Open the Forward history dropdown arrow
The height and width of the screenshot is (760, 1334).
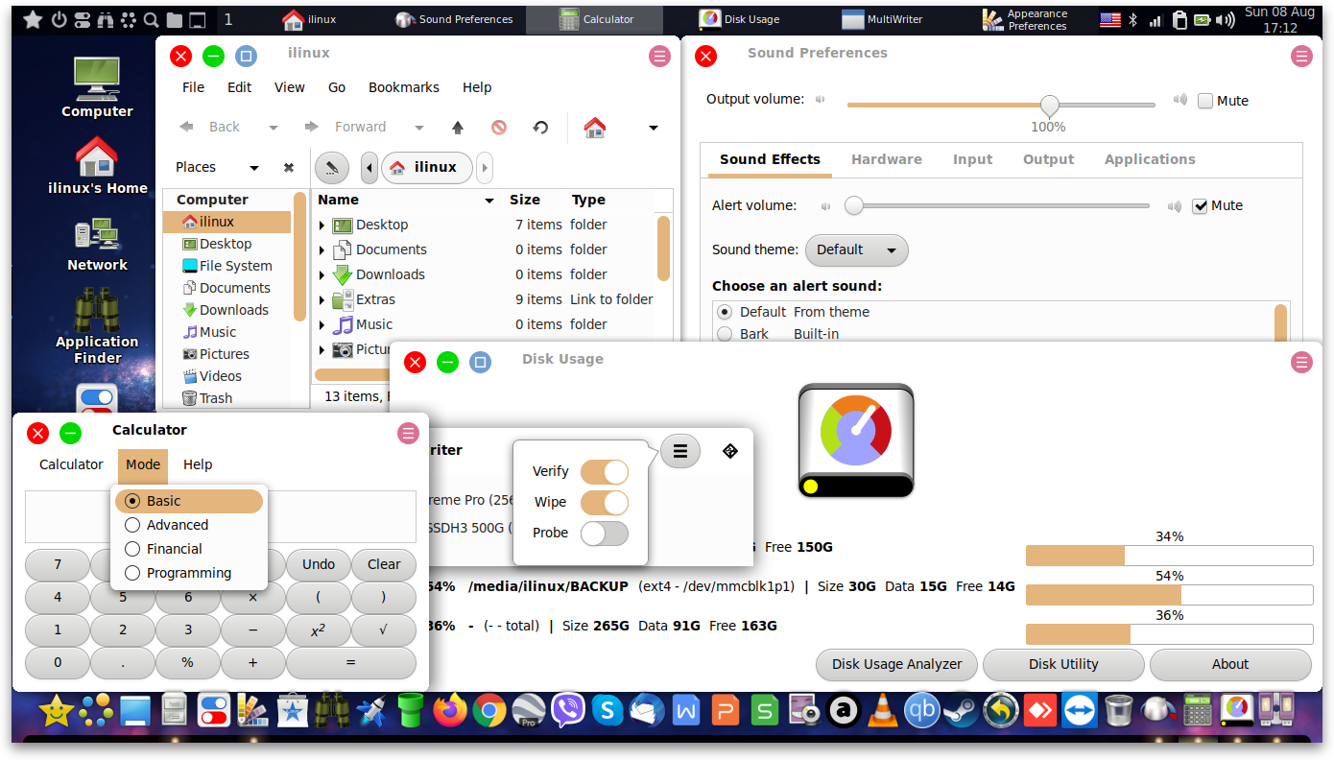419,127
